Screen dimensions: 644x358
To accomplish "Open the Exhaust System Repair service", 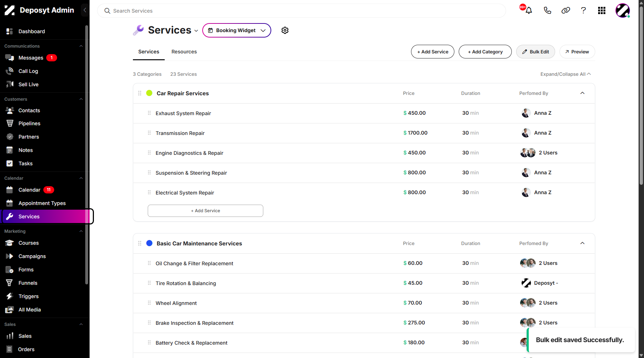I will pyautogui.click(x=183, y=113).
